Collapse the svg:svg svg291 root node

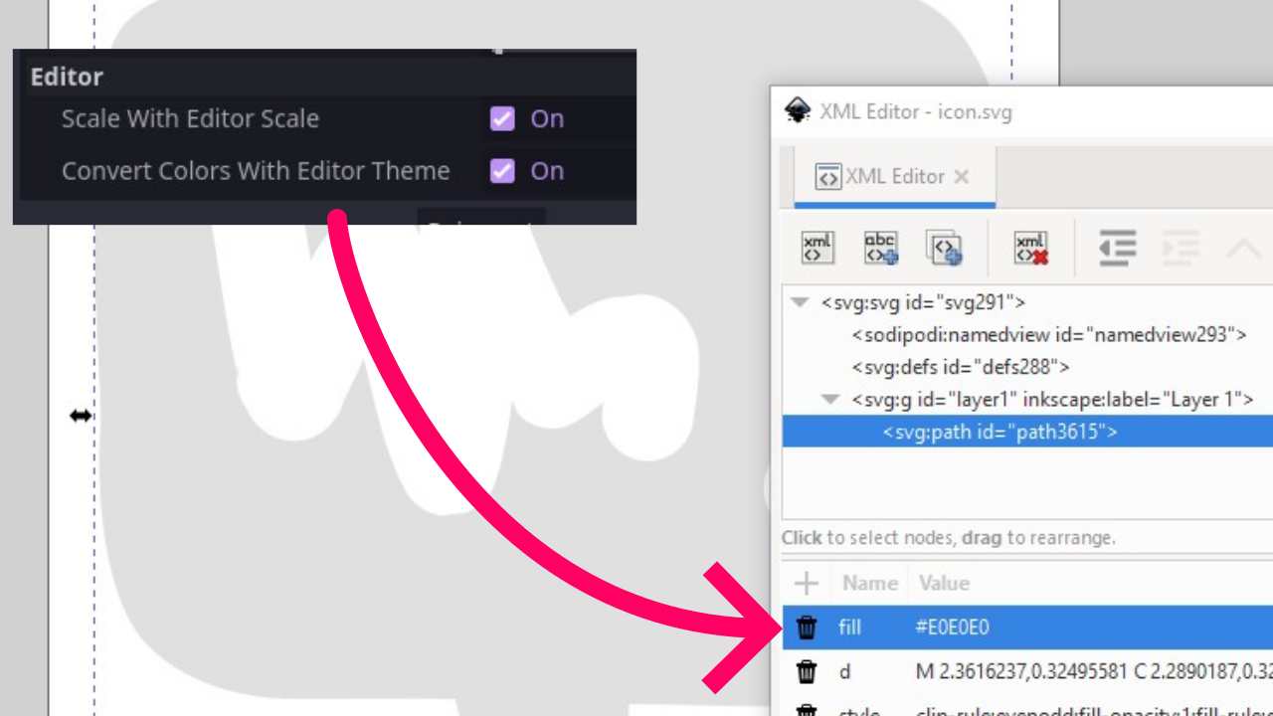(800, 302)
